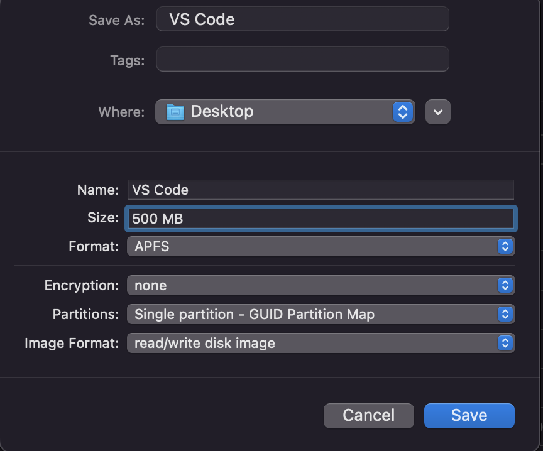
Task: Click the empty Tags field
Action: 303,59
